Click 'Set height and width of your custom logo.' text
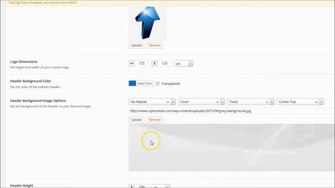Screen dimensions: 335x188 [40, 67]
